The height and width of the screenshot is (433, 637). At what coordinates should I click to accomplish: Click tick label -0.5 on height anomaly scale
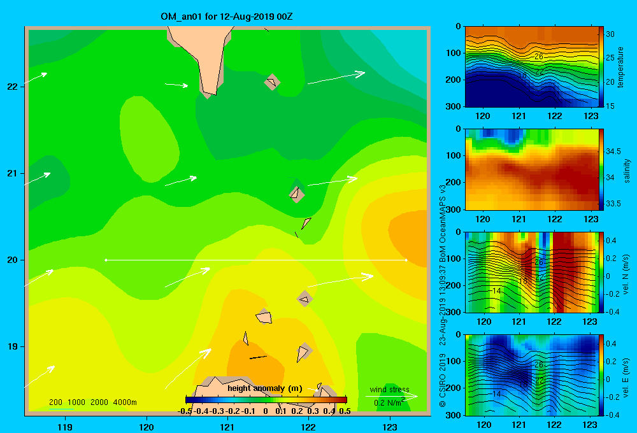(185, 411)
